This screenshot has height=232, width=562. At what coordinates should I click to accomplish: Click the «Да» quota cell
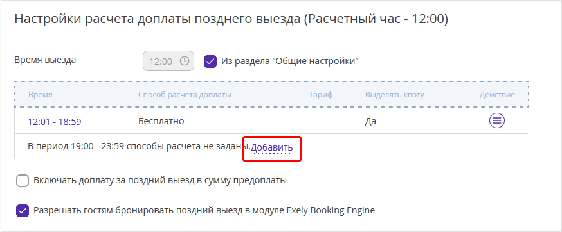(x=370, y=122)
